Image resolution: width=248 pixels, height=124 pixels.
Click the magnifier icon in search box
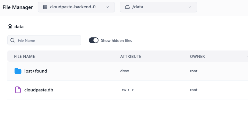[13, 40]
